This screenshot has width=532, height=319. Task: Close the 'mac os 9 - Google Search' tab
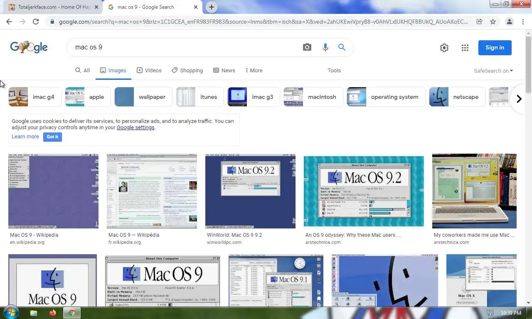coord(196,7)
